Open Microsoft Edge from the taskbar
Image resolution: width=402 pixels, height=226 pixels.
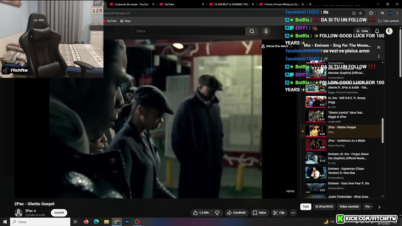[96, 222]
